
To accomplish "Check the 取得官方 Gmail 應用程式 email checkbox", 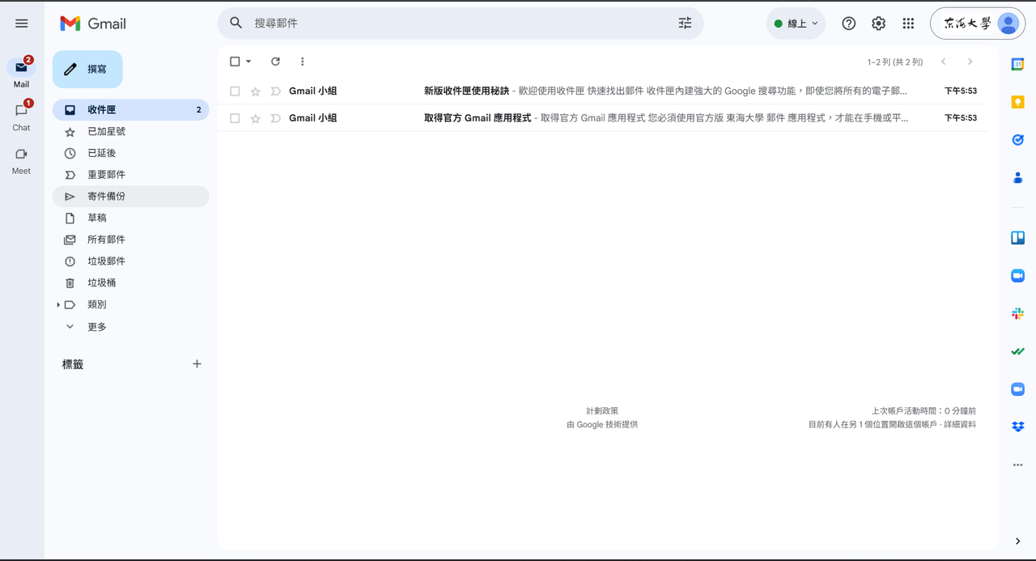I will [235, 118].
